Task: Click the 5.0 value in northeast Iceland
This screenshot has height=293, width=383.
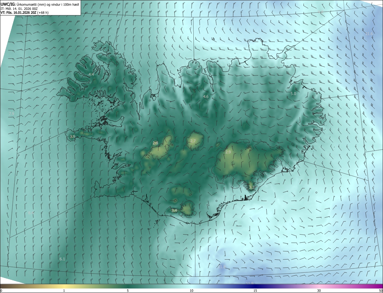Action: (294, 94)
